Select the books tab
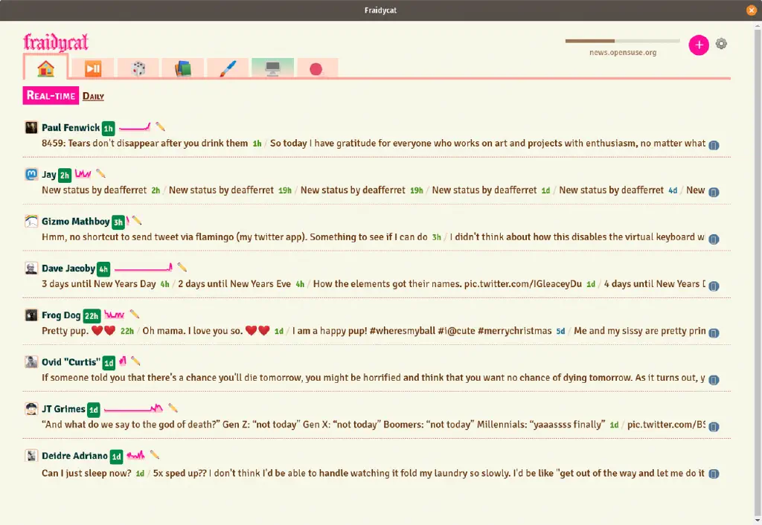This screenshot has width=762, height=525. click(x=183, y=68)
